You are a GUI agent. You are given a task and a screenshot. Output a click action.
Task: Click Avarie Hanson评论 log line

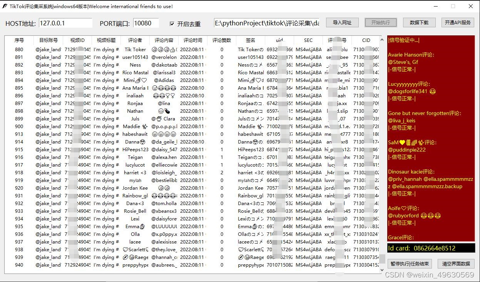pyautogui.click(x=411, y=55)
